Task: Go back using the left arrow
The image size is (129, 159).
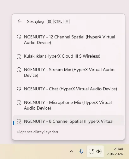Action: (x=20, y=21)
